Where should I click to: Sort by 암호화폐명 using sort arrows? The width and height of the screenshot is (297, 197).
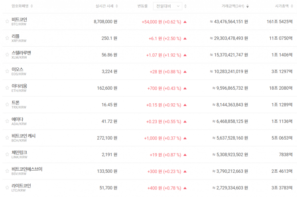pos(31,6)
